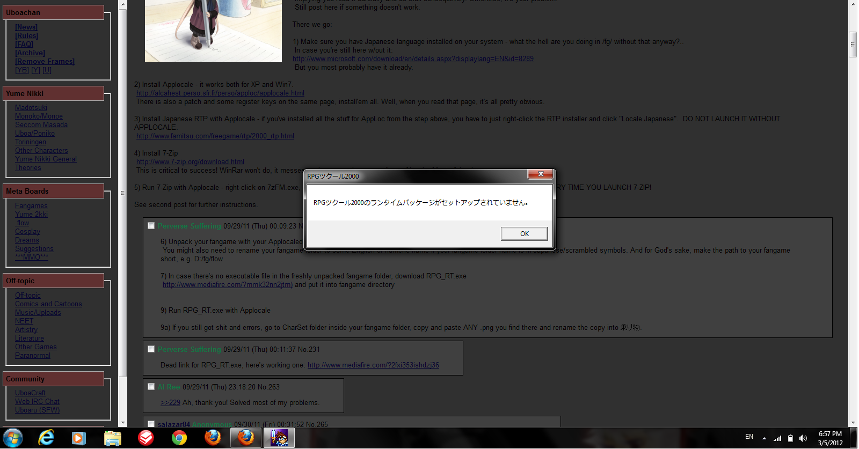The height and width of the screenshot is (449, 859).
Task: Open the Theories board
Action: (x=28, y=168)
